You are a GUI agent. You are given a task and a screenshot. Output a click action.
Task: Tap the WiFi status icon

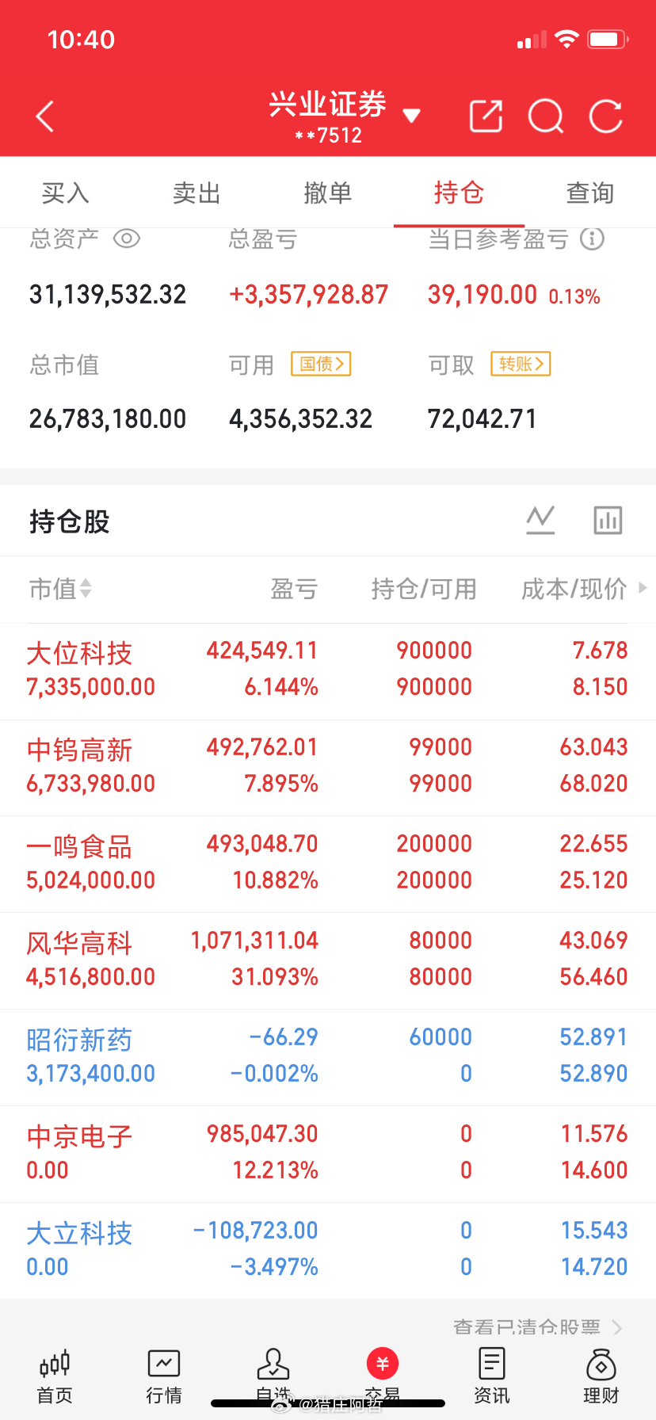pos(566,39)
